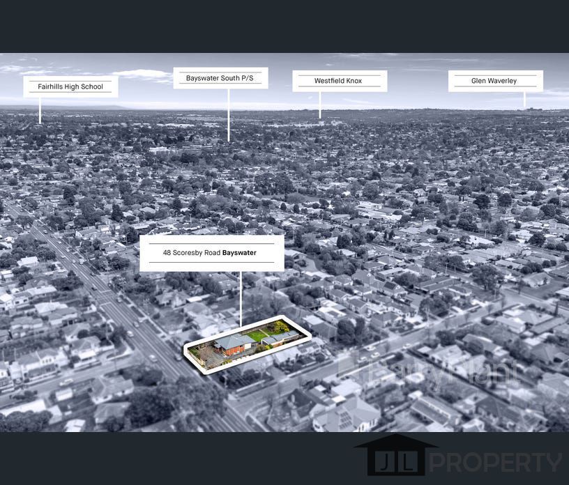This screenshot has height=485, width=569.
Task: Select the Bayswater South P/S label
Action: click(220, 79)
